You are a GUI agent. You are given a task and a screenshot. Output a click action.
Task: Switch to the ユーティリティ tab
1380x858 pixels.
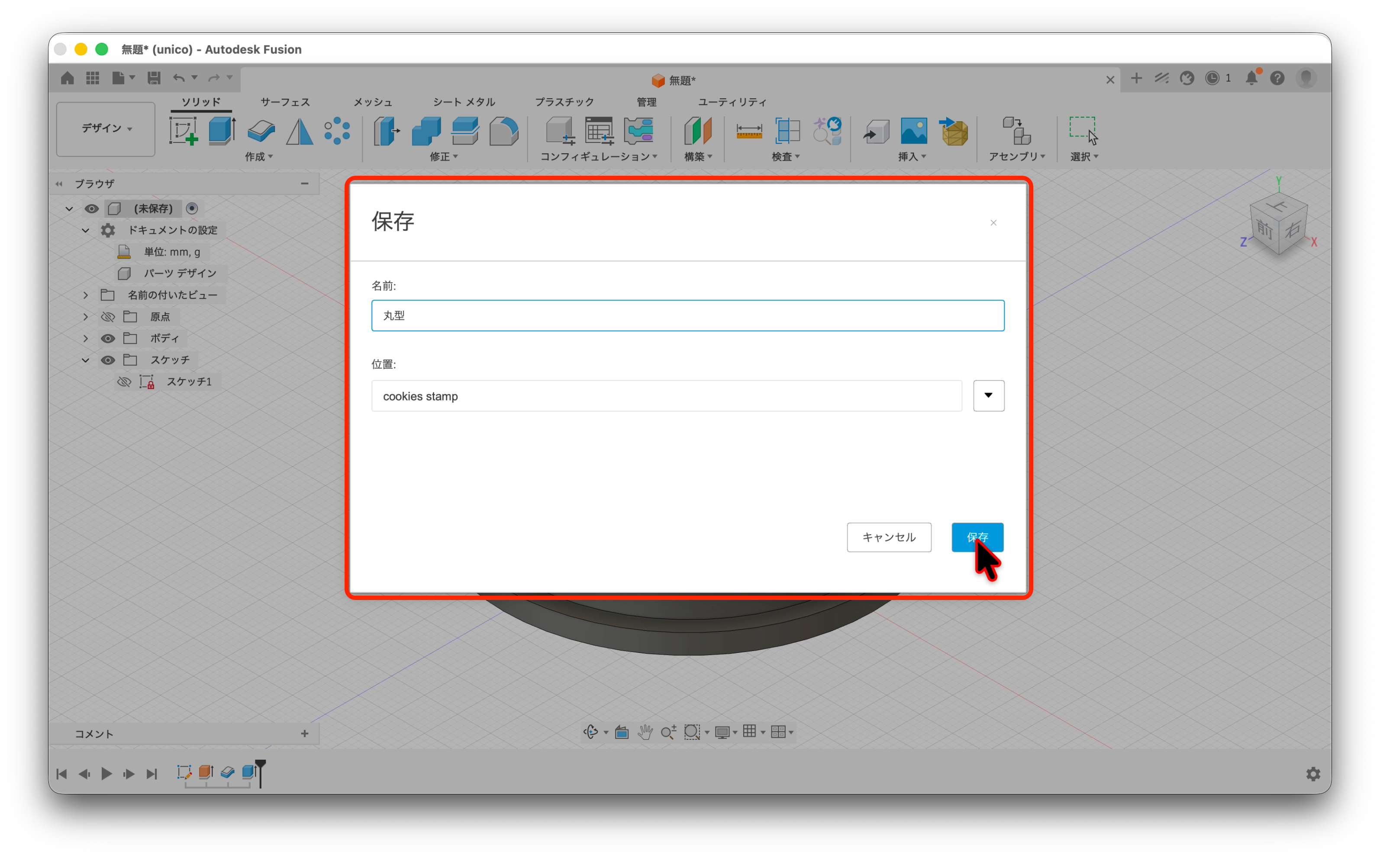[x=732, y=102]
